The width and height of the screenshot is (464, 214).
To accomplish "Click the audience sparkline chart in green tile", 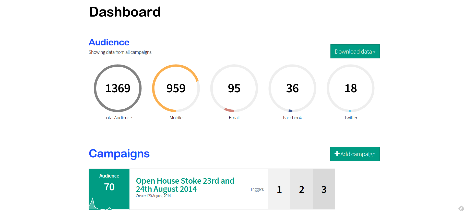I will point(101,204).
